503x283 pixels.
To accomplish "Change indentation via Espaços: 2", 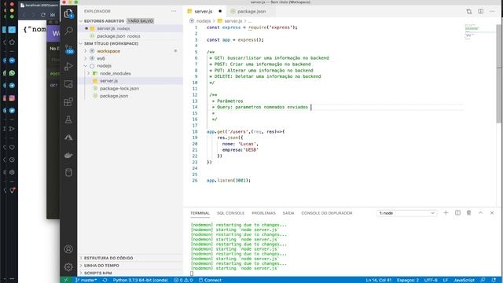I will [407, 280].
